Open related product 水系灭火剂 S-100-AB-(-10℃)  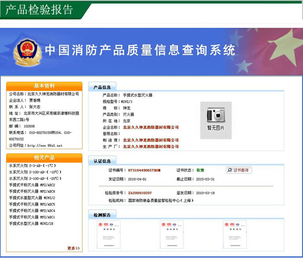pyautogui.click(x=35, y=172)
